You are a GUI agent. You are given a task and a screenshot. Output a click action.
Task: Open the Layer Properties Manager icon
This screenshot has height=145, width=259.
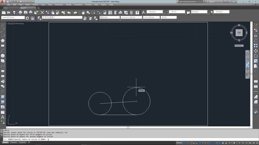(39, 18)
